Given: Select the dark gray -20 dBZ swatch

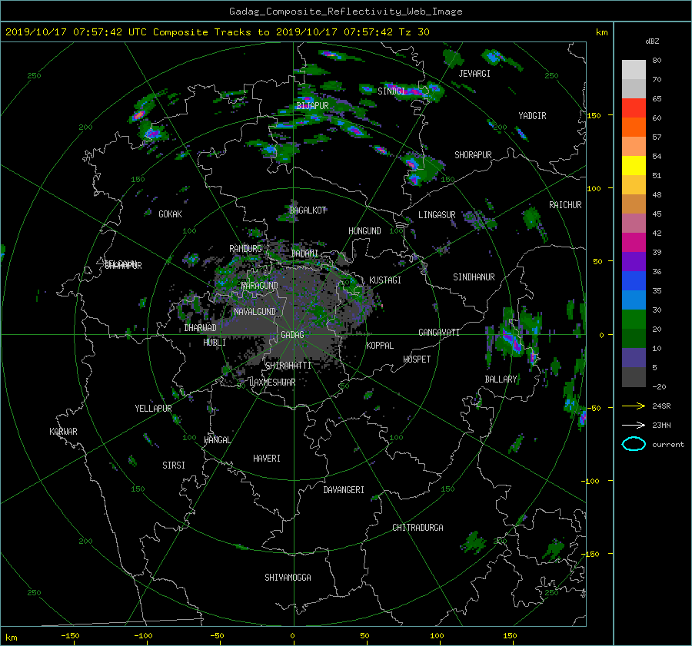Looking at the screenshot, I should point(634,377).
